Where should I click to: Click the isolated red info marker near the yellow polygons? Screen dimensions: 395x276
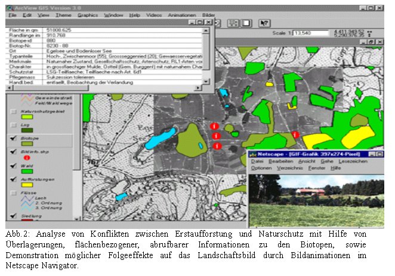(295, 135)
